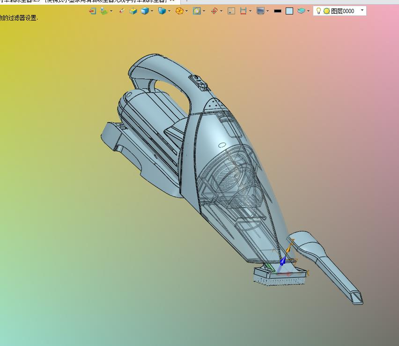This screenshot has height=346, width=399.
Task: Click the teal stacked layers icon
Action: 301,11
